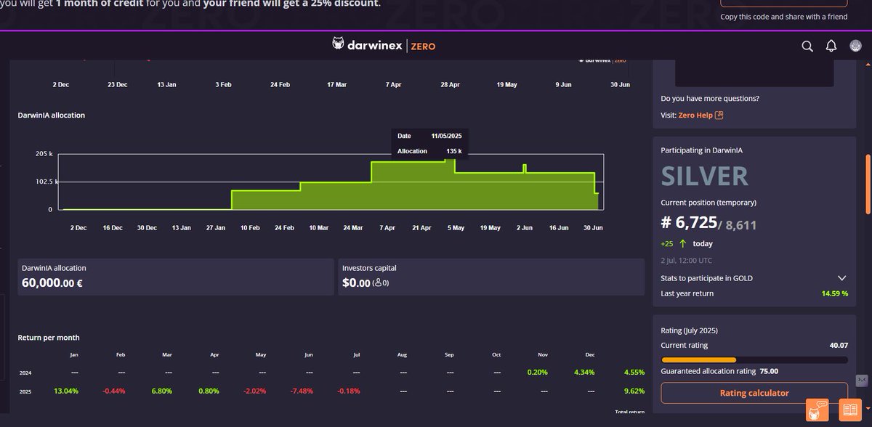
Task: Click the SILVER tier label
Action: click(704, 176)
